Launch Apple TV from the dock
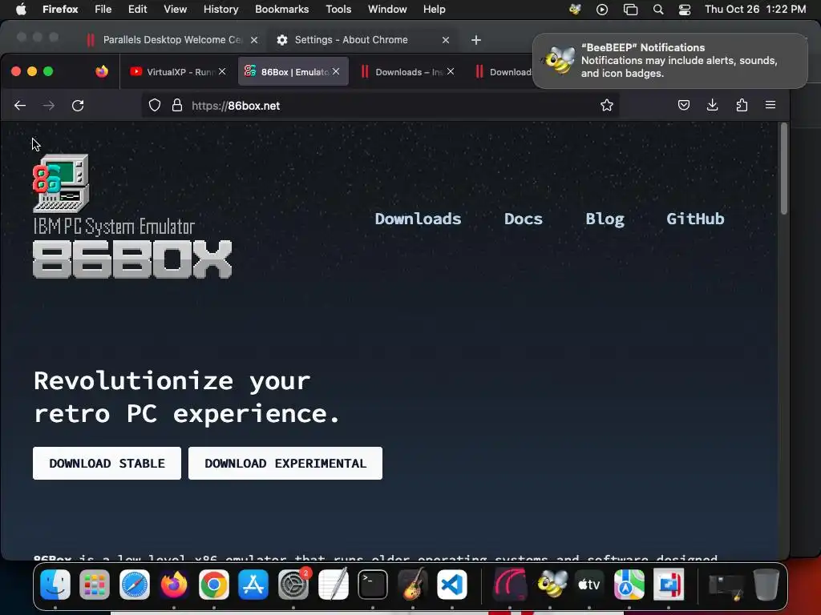Screen dimensions: 821x615 589,584
